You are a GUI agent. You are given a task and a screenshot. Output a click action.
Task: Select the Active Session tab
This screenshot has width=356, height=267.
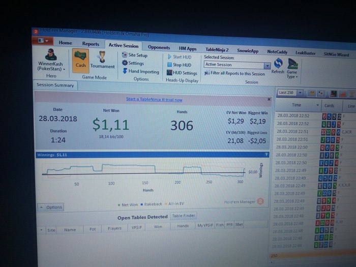pos(124,45)
